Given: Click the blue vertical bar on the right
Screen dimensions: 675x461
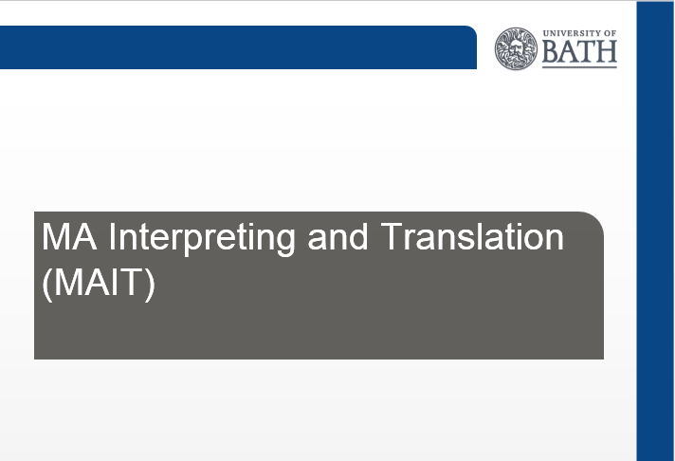Looking at the screenshot, I should click(x=654, y=237).
